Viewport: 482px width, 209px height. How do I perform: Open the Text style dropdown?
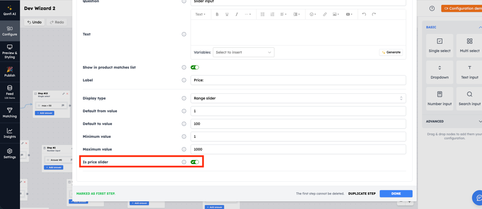pos(200,14)
